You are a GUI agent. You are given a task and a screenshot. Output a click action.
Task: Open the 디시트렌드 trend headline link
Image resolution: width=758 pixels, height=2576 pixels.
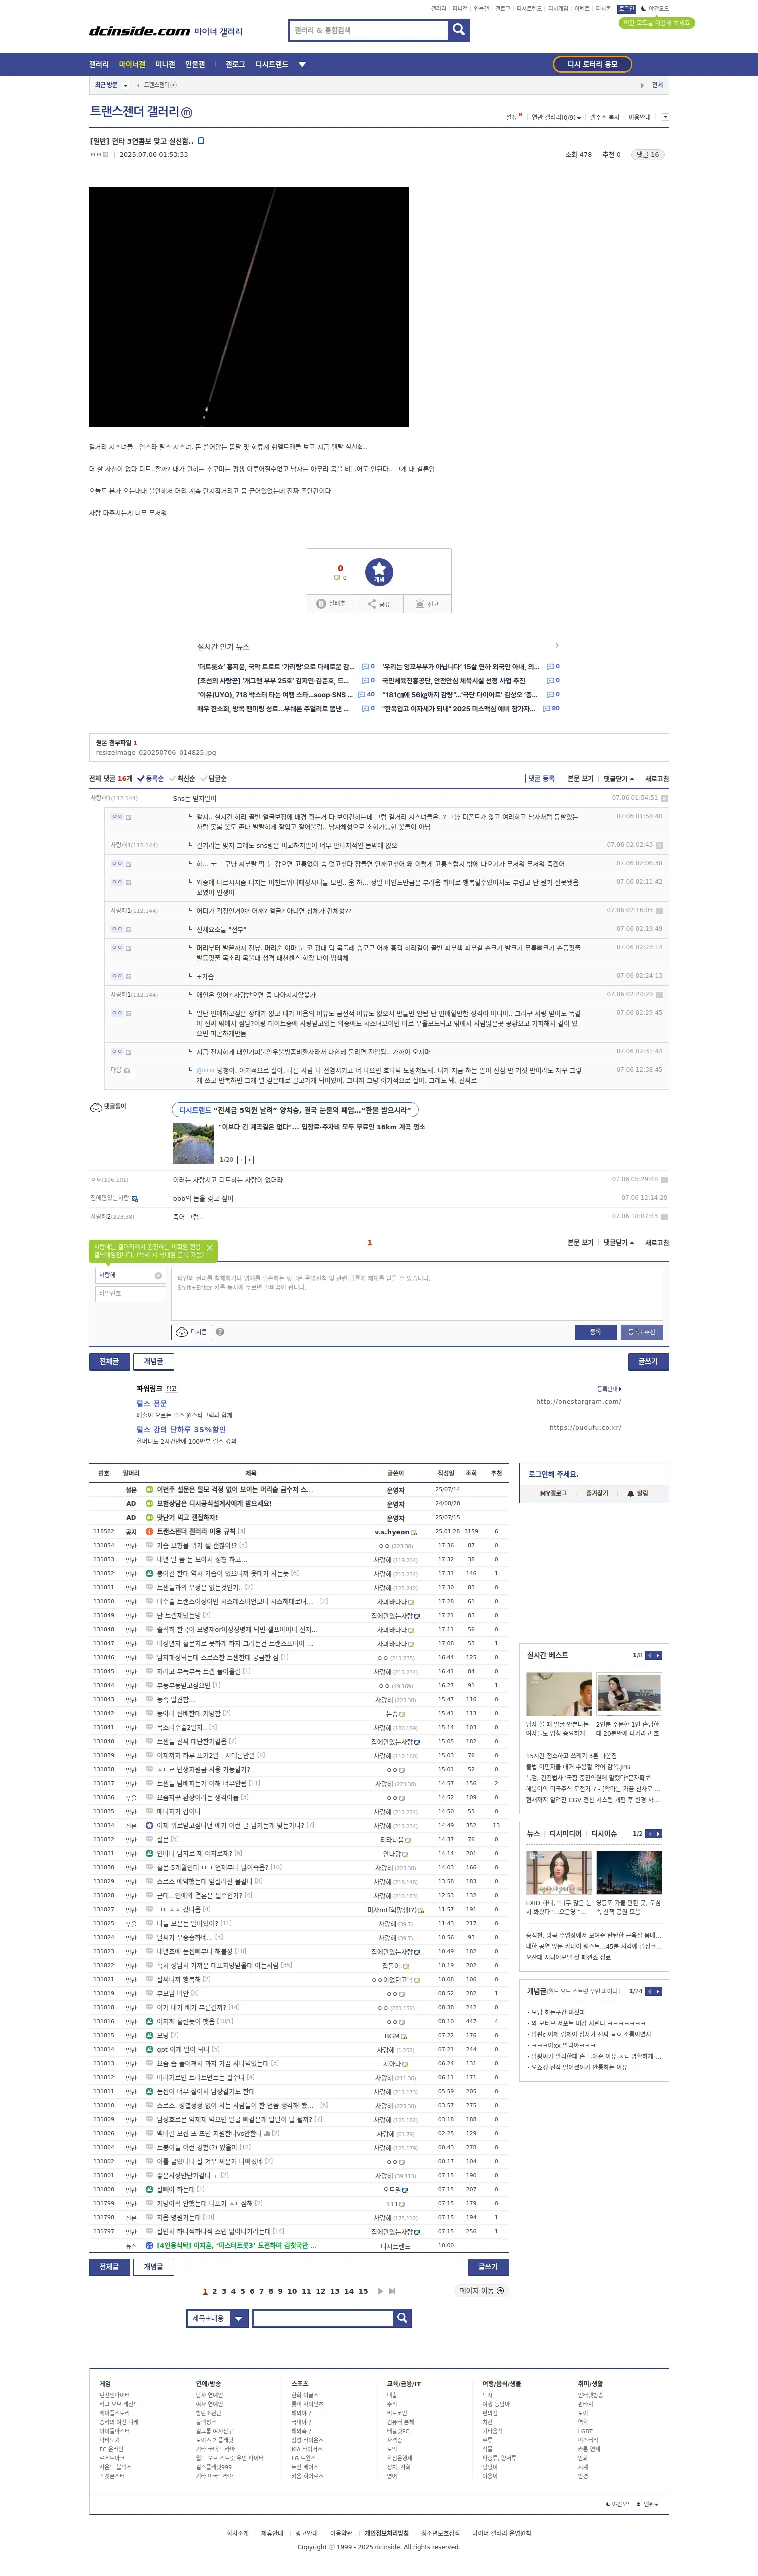pos(294,1110)
